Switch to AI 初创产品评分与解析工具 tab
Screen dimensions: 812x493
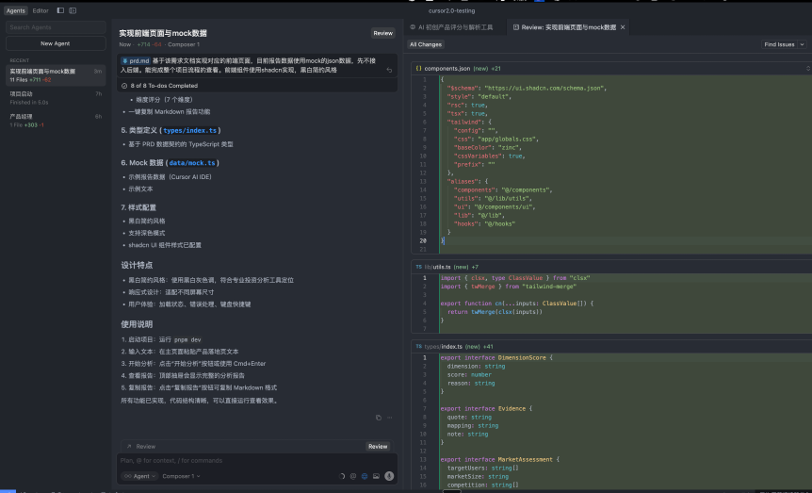click(455, 27)
